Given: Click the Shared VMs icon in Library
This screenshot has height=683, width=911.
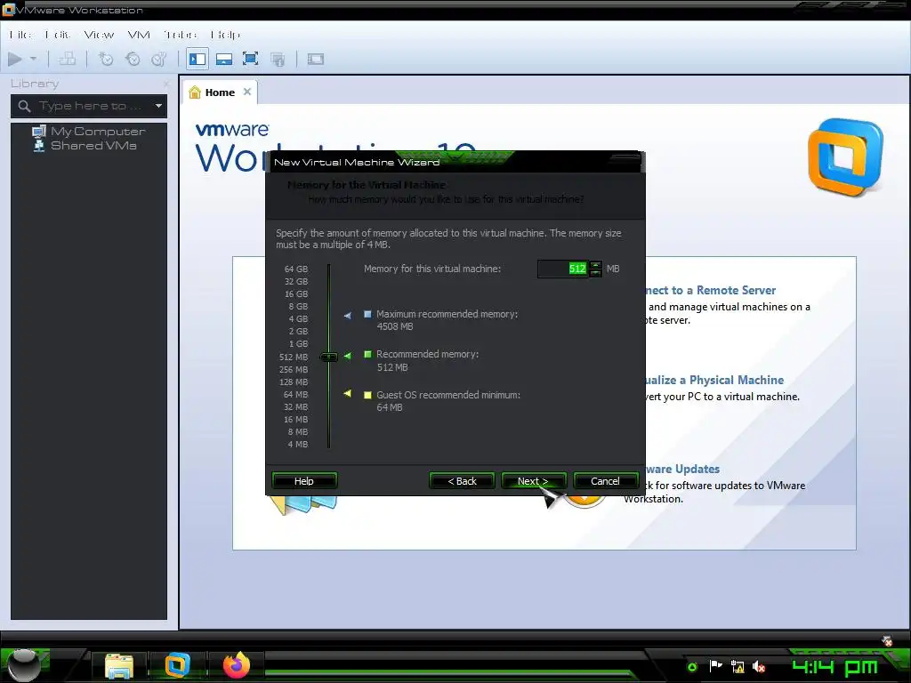Looking at the screenshot, I should [x=39, y=145].
